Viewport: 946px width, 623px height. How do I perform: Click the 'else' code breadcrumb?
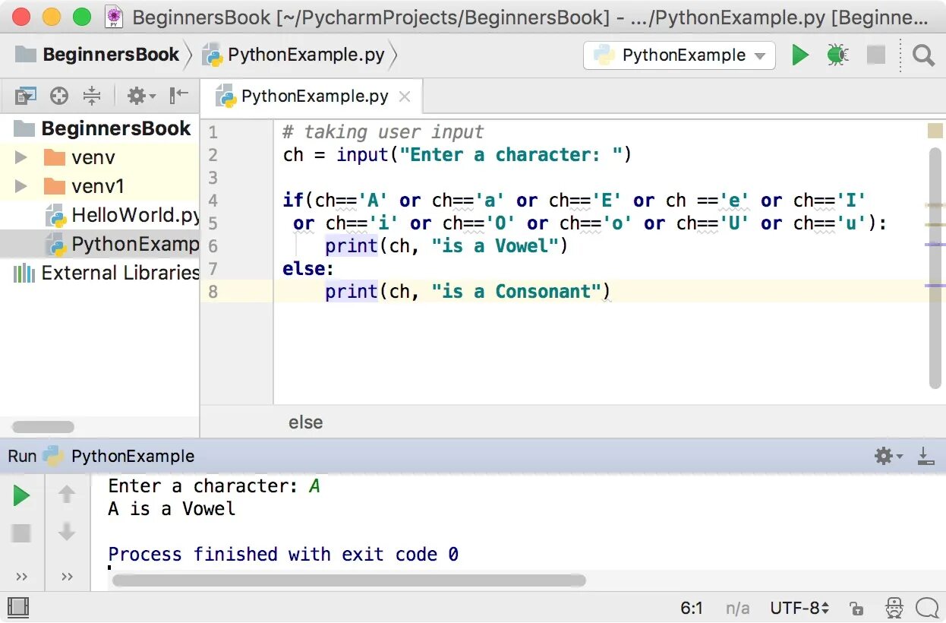click(x=305, y=422)
